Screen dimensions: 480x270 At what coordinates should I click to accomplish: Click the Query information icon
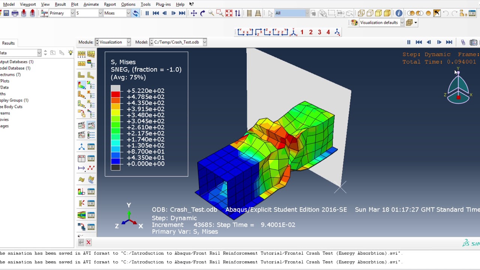(399, 13)
